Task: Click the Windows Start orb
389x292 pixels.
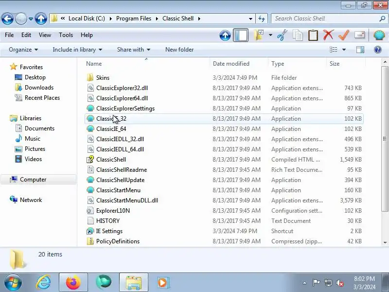Action: click(x=13, y=283)
